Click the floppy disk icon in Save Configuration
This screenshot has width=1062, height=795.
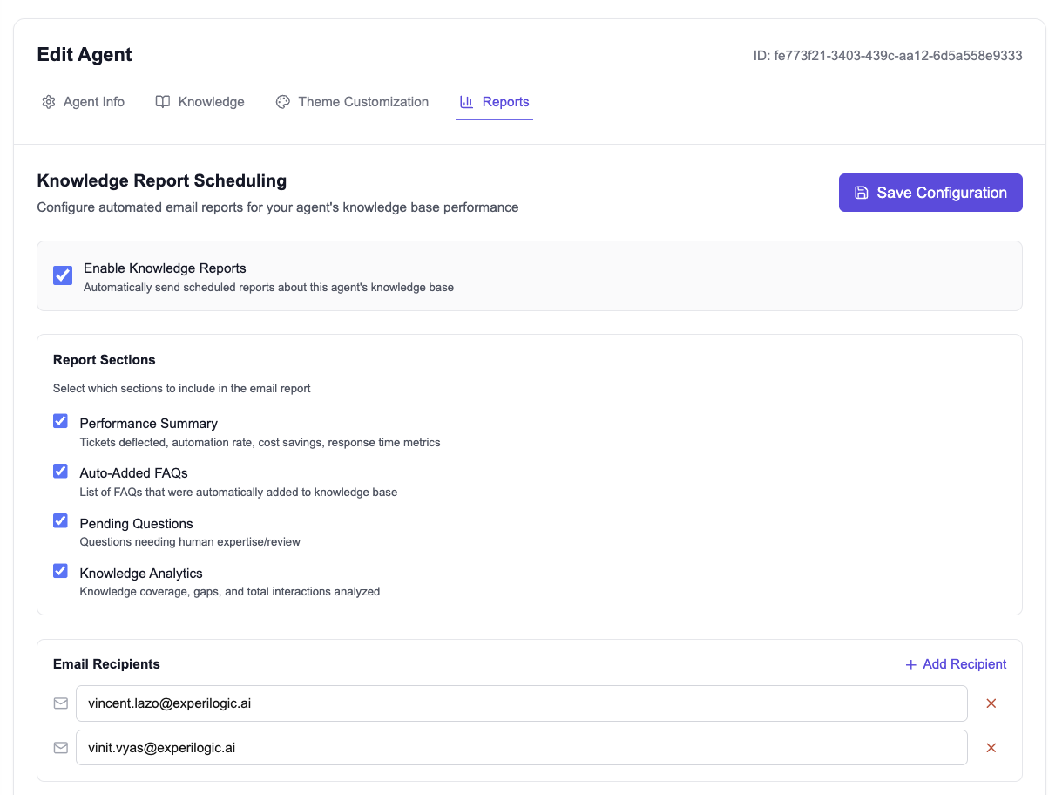861,193
